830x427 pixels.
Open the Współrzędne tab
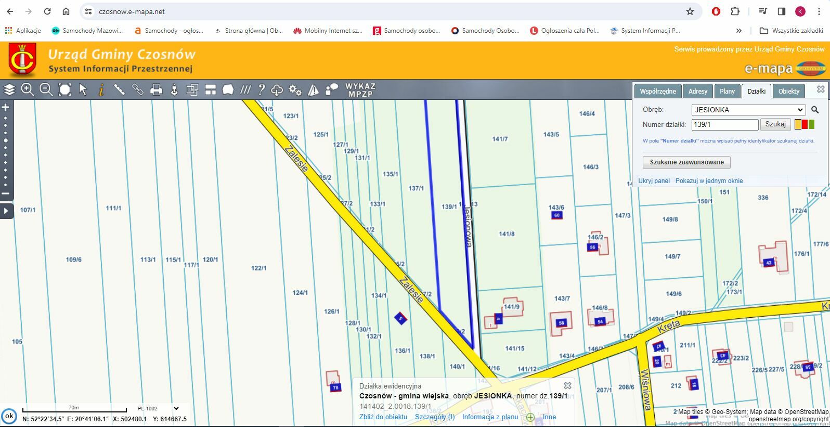tap(657, 91)
